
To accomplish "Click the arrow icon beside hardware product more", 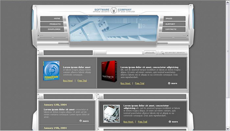I will point(170,121).
